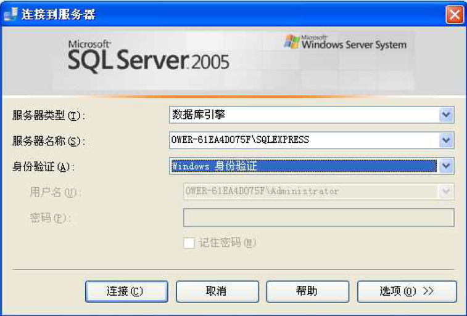The image size is (467, 316).
Task: Click the Cancel (取消) button
Action: click(x=217, y=291)
